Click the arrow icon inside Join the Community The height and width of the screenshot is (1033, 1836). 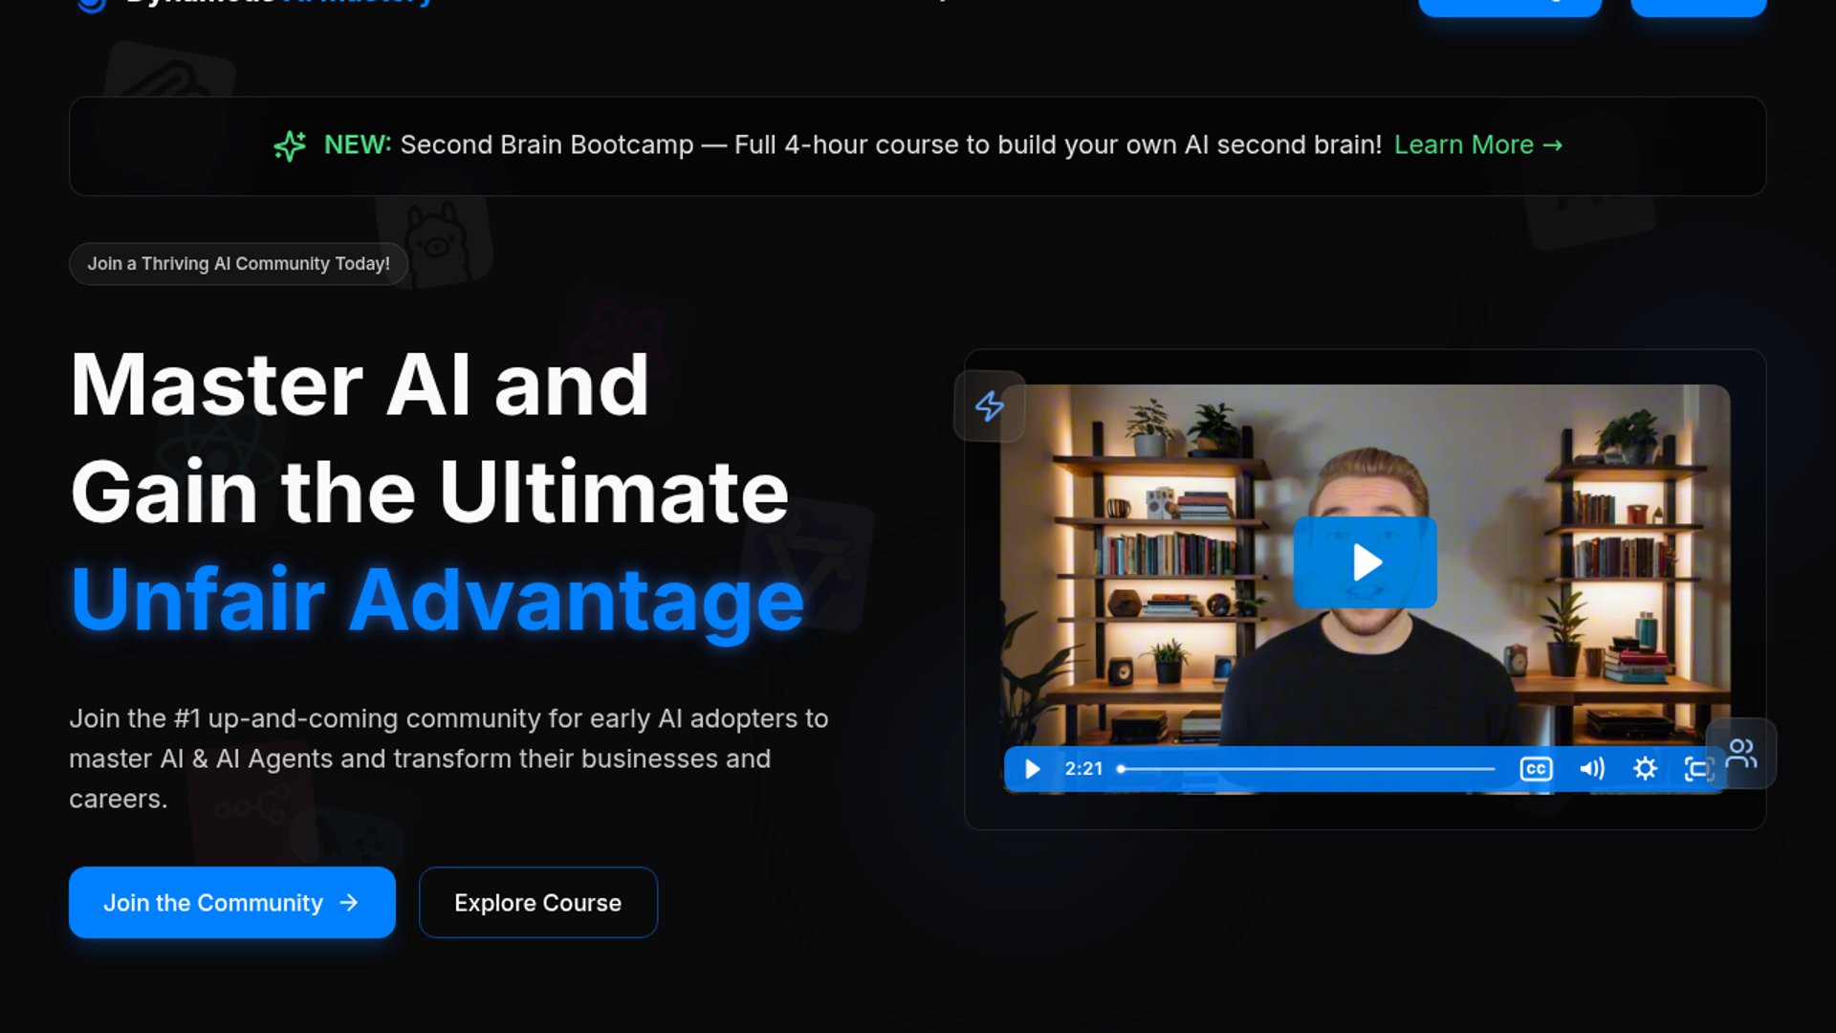click(349, 903)
